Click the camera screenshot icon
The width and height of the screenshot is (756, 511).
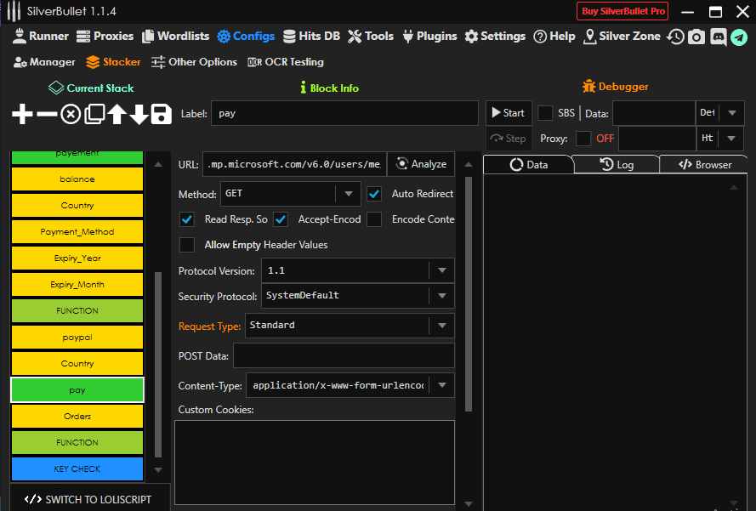[696, 37]
